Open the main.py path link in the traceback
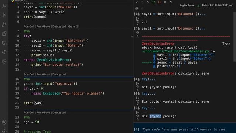This screenshot has height=133, width=236. click(x=176, y=51)
